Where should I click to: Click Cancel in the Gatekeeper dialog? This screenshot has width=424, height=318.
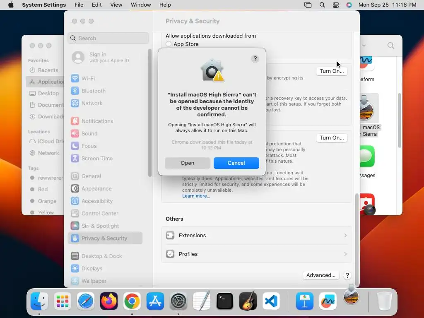coord(236,163)
